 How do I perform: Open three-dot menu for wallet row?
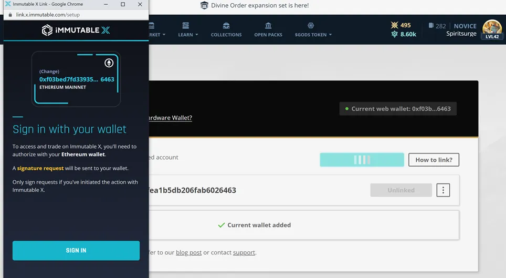(x=443, y=190)
